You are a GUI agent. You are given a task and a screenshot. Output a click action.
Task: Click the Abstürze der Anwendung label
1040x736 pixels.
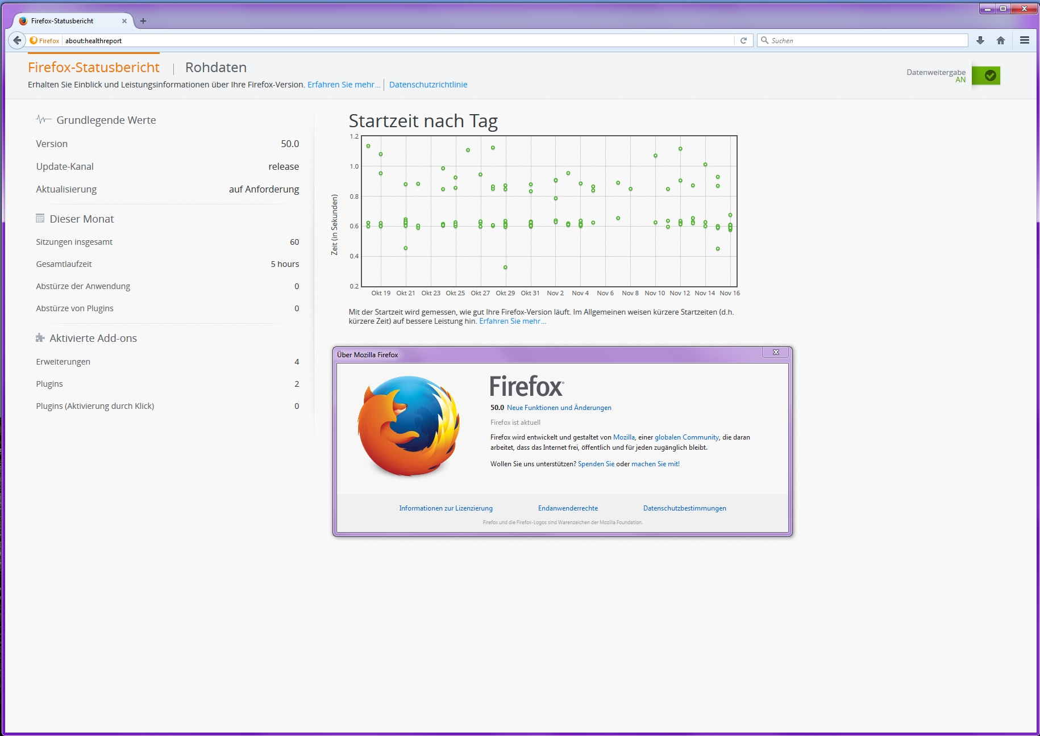pos(83,286)
